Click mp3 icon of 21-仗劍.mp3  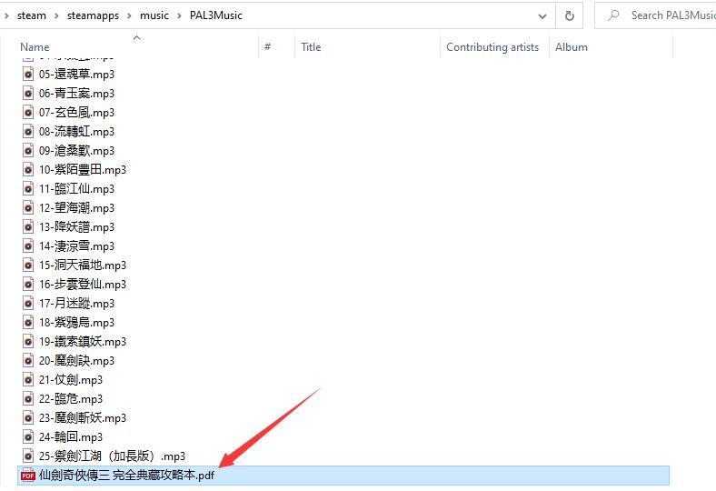pos(28,379)
